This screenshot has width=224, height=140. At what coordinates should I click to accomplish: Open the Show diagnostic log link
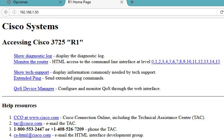coord(33,56)
